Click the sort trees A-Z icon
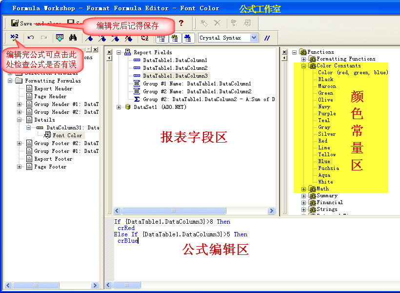This screenshot has width=400, height=293. coord(145,38)
